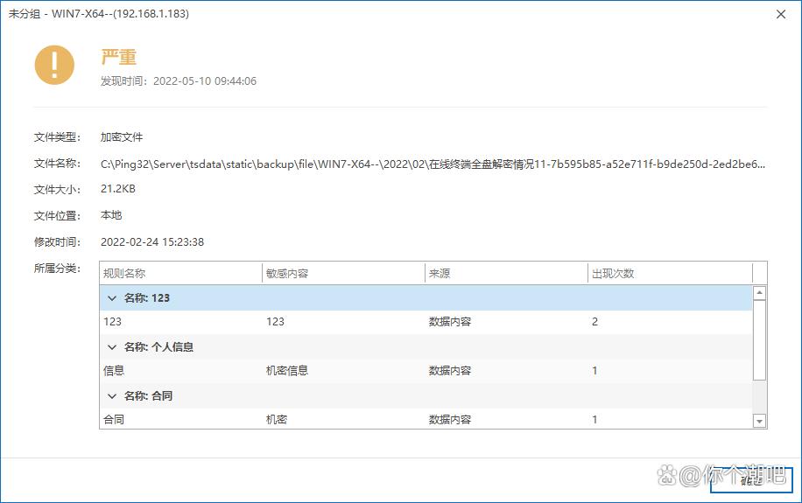The height and width of the screenshot is (503, 802).
Task: Click discovery time 2022-05-10 09:44:06
Action: (205, 81)
